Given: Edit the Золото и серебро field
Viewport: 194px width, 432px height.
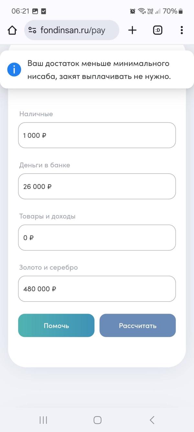Looking at the screenshot, I should click(x=97, y=289).
